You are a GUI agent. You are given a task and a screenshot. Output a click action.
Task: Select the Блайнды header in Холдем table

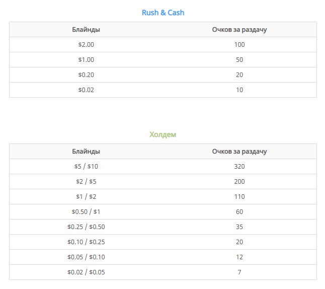point(86,151)
